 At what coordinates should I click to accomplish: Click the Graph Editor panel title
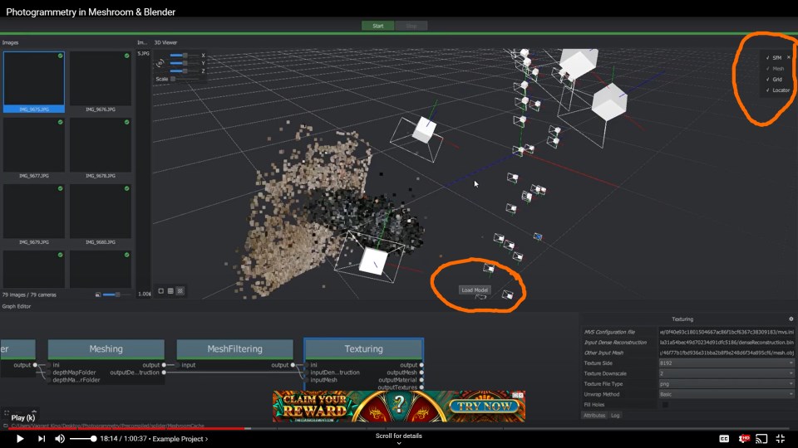(x=17, y=306)
